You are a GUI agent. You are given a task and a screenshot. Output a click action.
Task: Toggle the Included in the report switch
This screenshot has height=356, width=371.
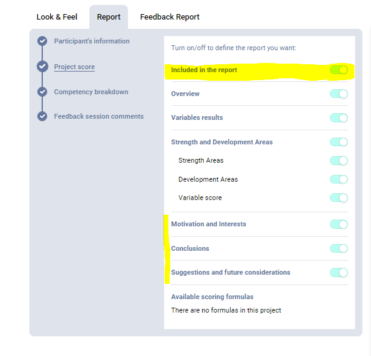(339, 70)
